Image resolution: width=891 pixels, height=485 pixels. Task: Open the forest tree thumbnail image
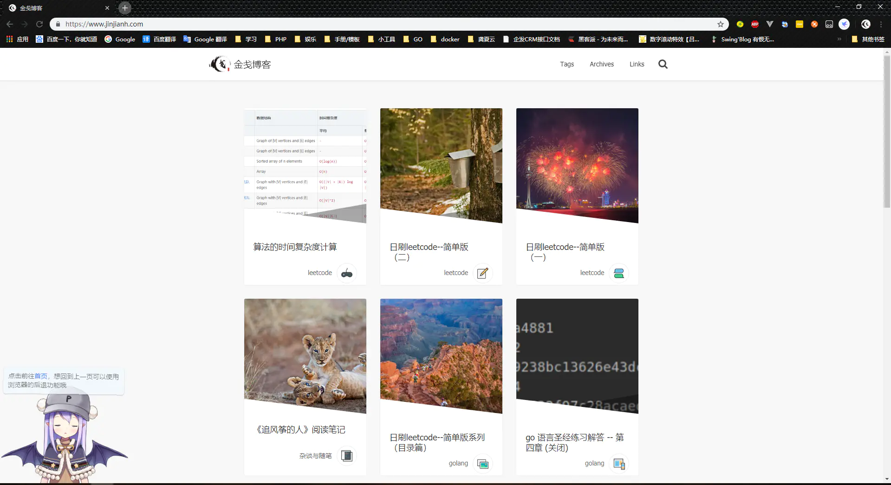441,165
